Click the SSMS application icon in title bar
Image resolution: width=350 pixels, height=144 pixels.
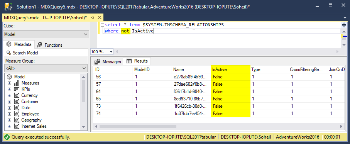click(8, 7)
